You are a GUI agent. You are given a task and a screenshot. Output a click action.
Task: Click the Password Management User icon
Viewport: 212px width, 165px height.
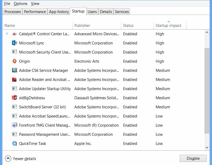pos(15,134)
